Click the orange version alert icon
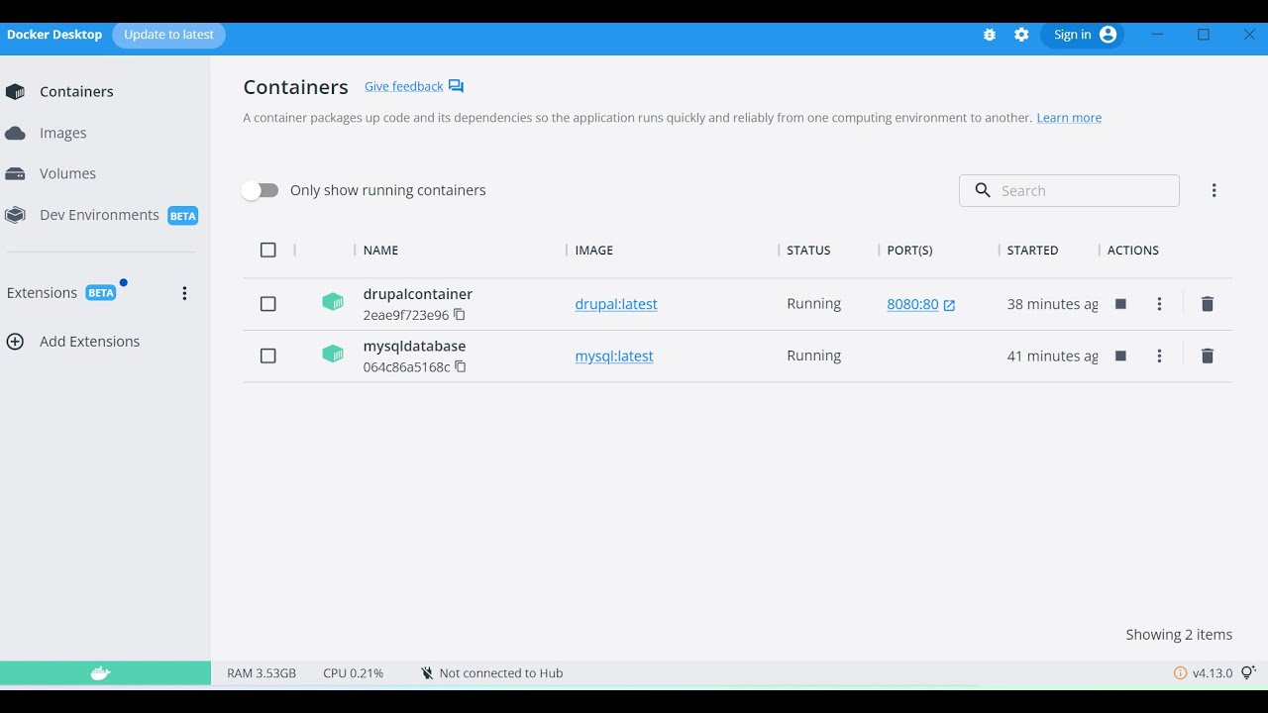The image size is (1268, 713). point(1180,673)
